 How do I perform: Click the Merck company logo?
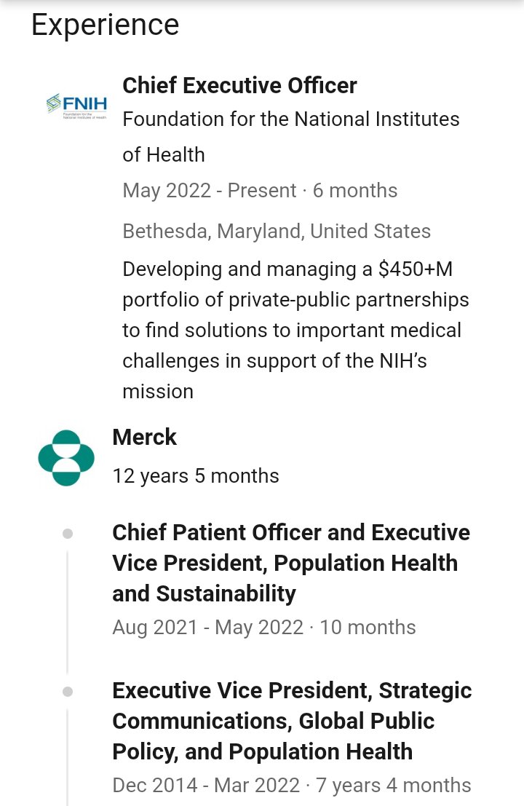66,458
